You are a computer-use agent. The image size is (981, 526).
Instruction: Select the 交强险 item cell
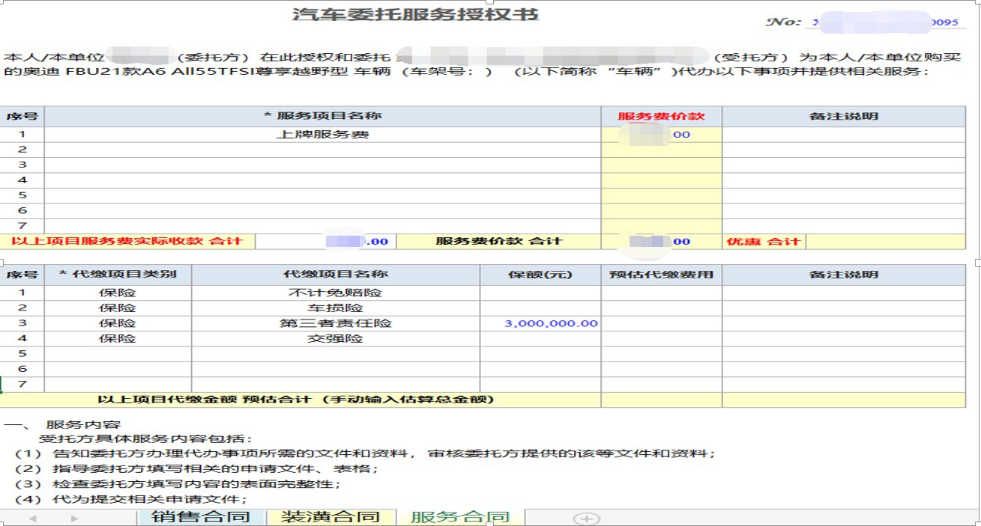(x=336, y=338)
